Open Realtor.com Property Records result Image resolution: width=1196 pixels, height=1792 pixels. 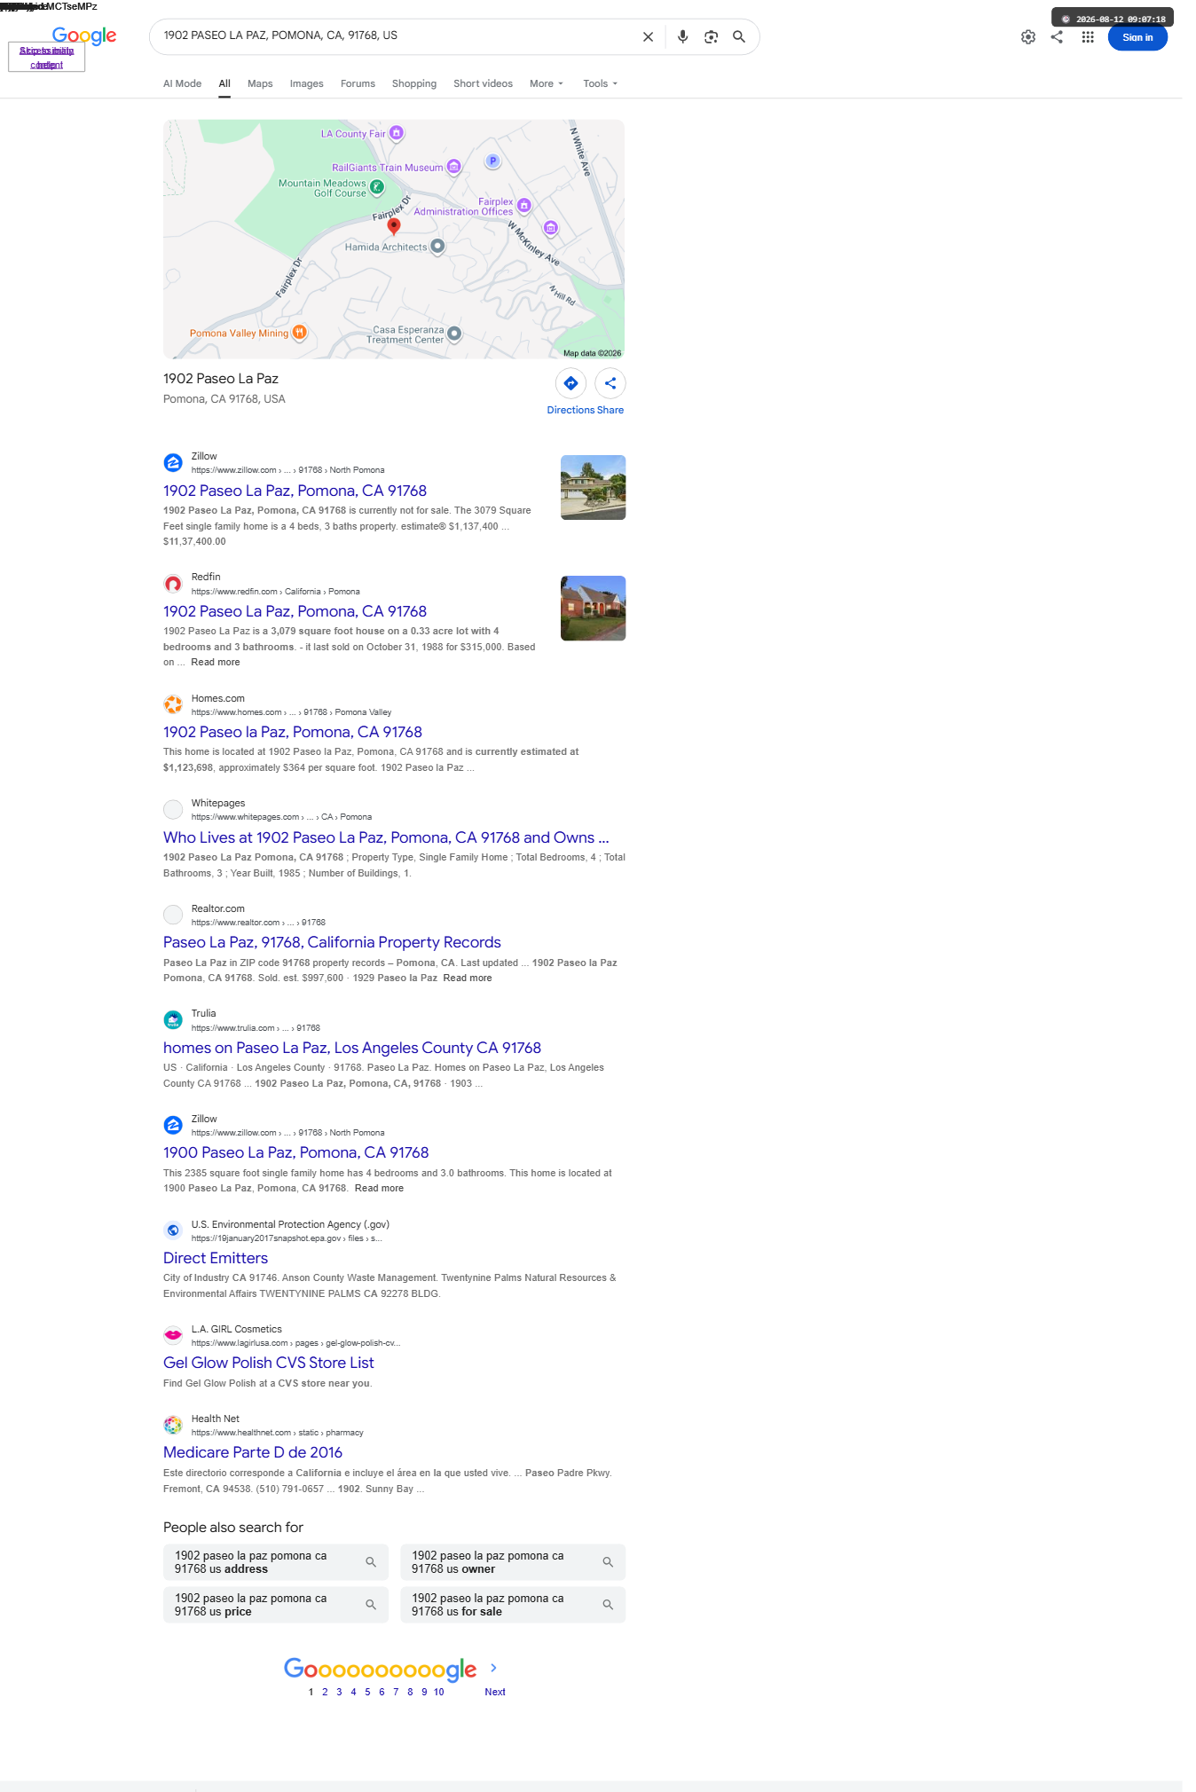click(x=332, y=942)
